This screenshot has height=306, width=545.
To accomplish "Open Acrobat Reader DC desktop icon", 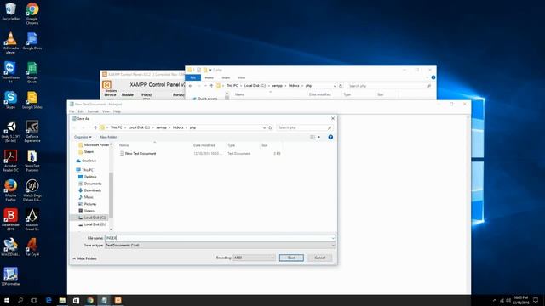I will pos(10,161).
